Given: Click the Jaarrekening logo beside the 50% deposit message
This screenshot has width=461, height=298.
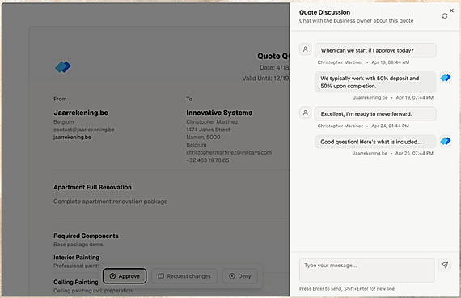Looking at the screenshot, I should [x=446, y=78].
